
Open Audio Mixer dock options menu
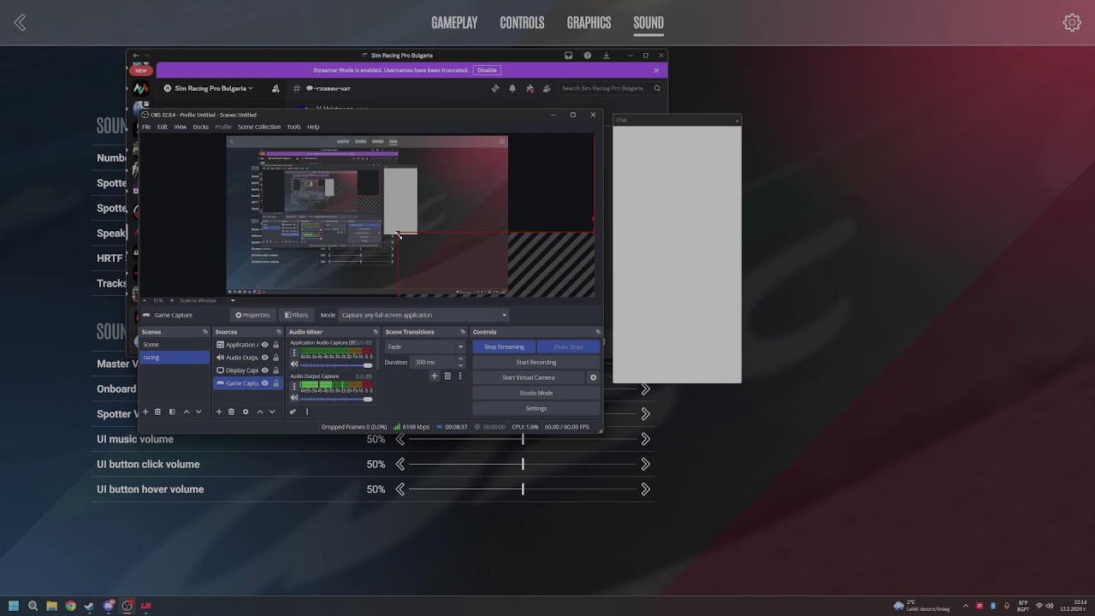click(x=307, y=412)
